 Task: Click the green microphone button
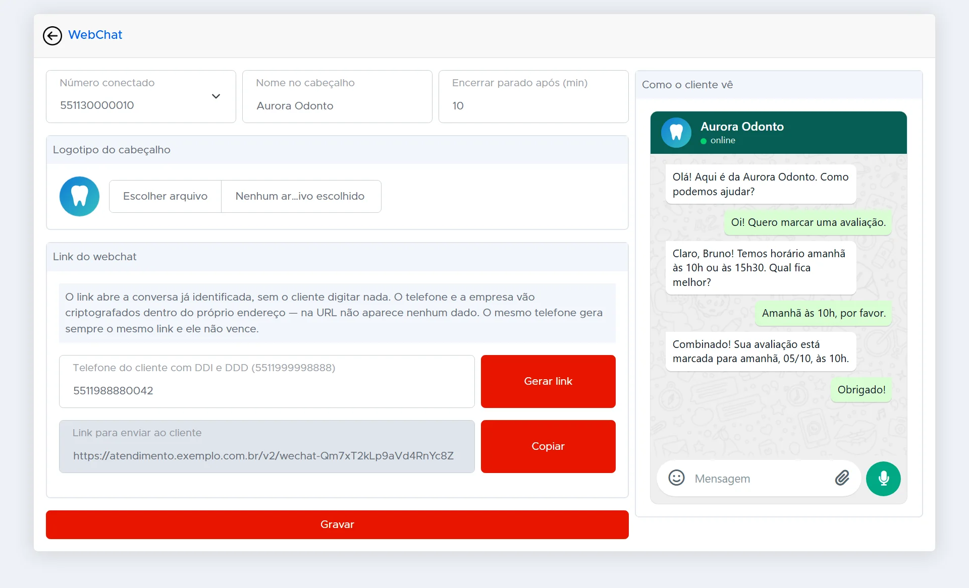pyautogui.click(x=883, y=479)
